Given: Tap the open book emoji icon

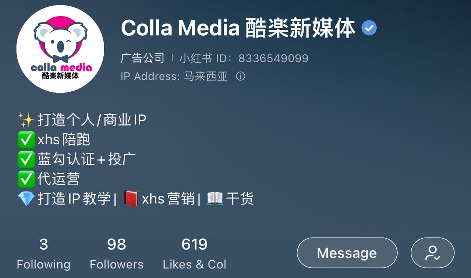Looking at the screenshot, I should point(215,199).
